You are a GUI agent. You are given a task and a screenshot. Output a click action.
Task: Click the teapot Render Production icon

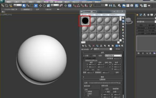click(149, 6)
